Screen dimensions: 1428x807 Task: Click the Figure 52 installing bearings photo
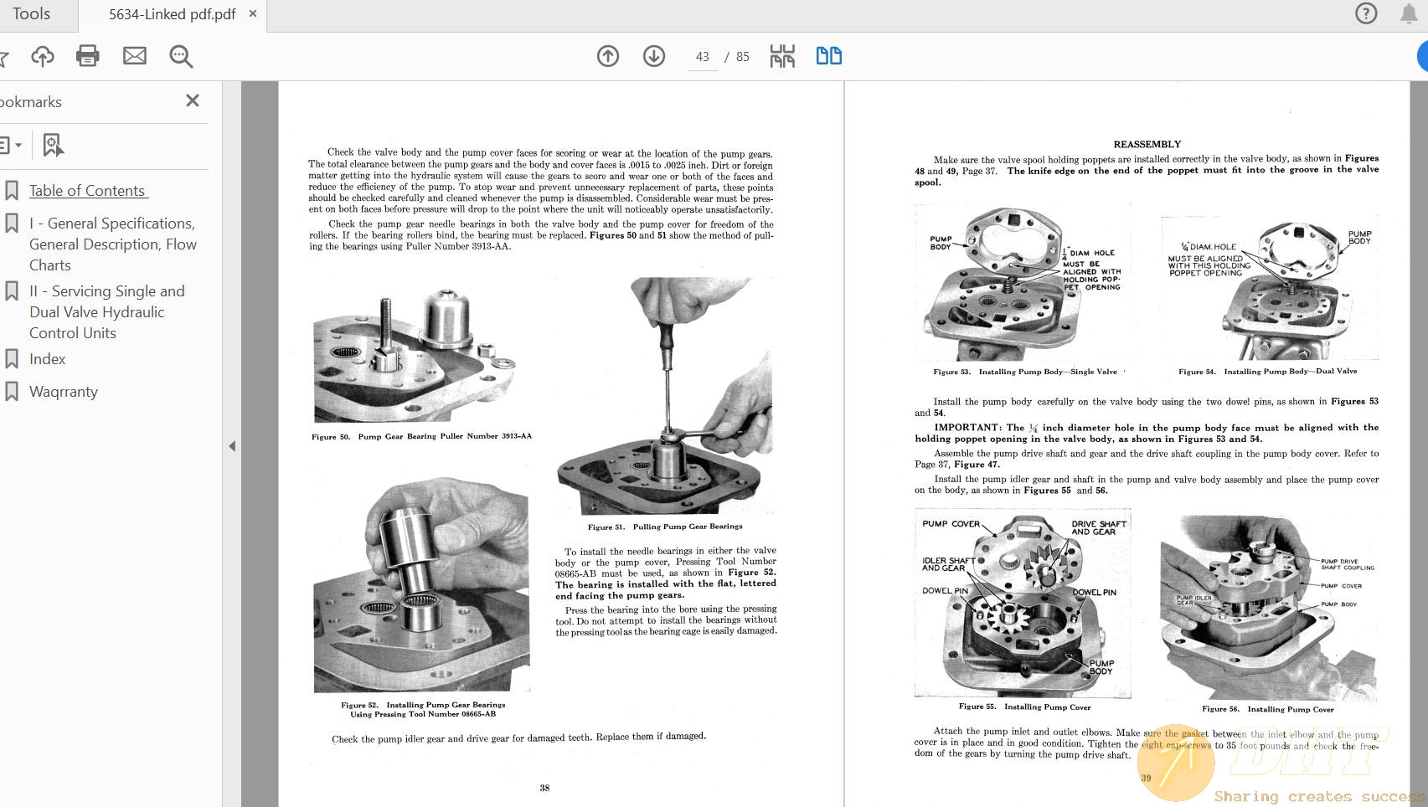421,584
